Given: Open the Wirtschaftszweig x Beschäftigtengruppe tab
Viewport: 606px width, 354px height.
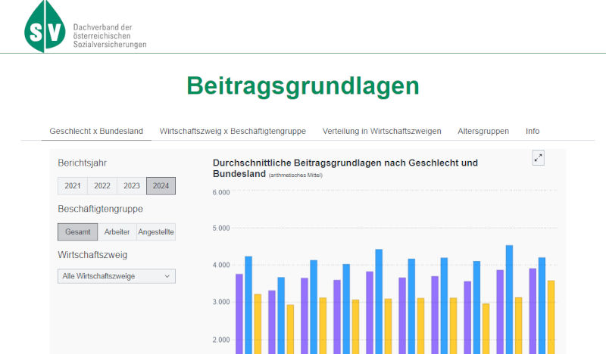Looking at the screenshot, I should 233,131.
